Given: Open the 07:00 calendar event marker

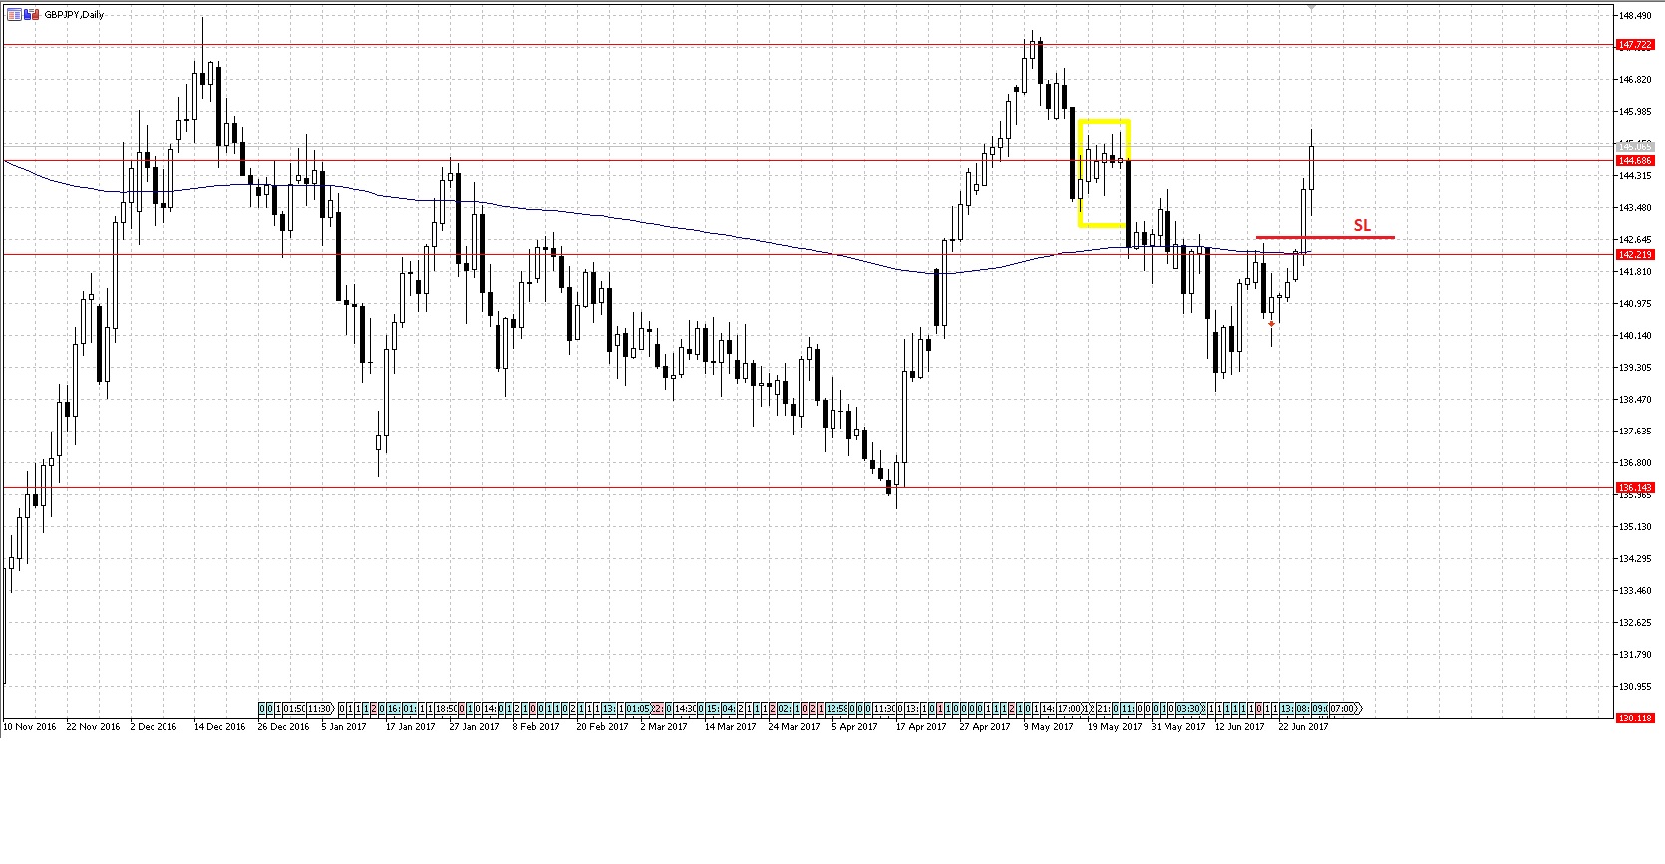Looking at the screenshot, I should [1344, 709].
